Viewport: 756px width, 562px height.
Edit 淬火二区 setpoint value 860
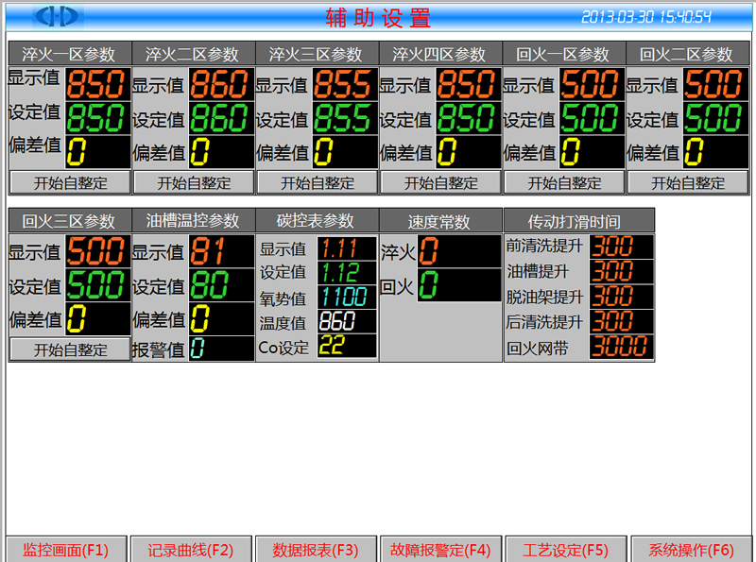pos(221,118)
